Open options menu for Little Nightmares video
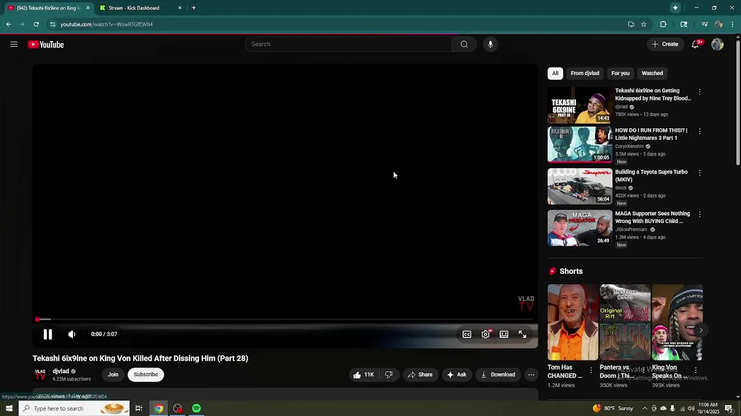The width and height of the screenshot is (741, 416). (699, 131)
